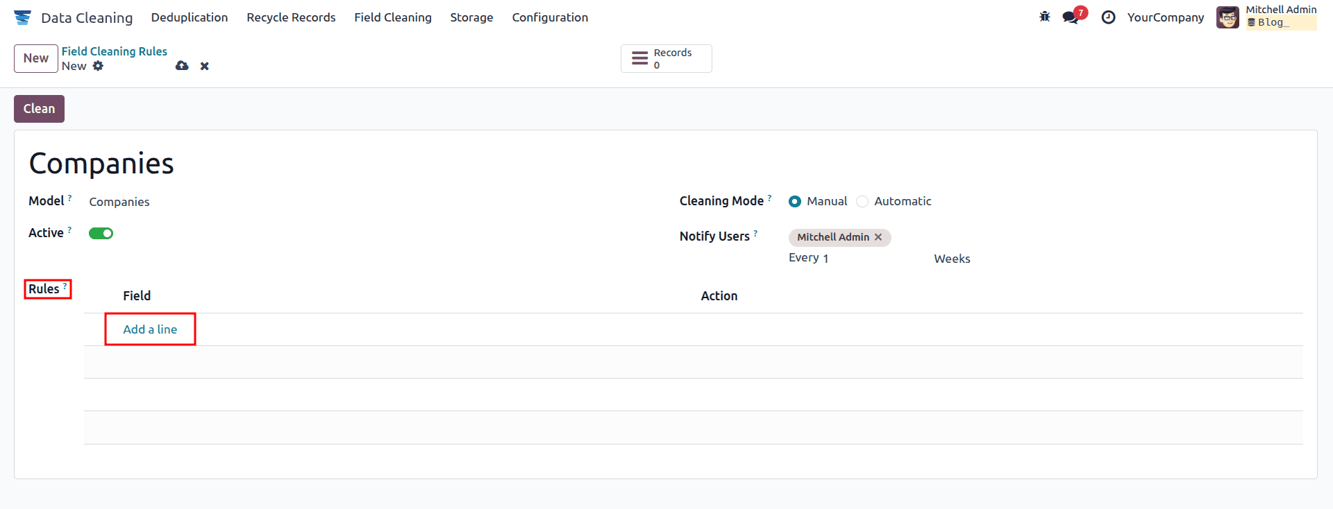Viewport: 1333px width, 509px height.
Task: Click the gear actions icon beside New
Action: point(98,66)
